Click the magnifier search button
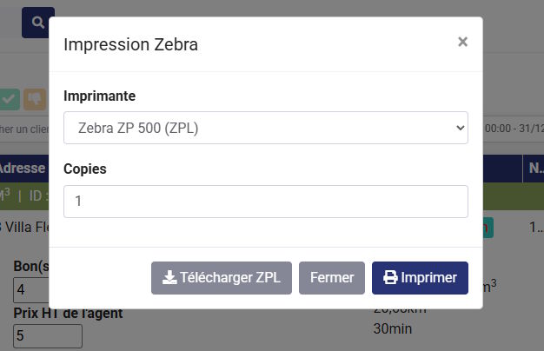Image resolution: width=544 pixels, height=351 pixels. pos(37,22)
